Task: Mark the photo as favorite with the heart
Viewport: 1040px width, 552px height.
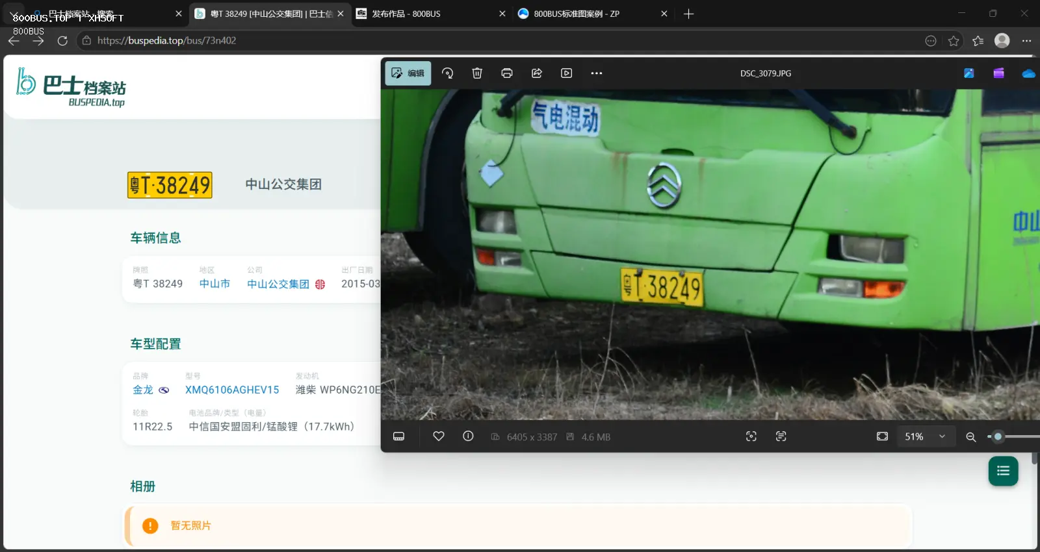Action: click(439, 436)
